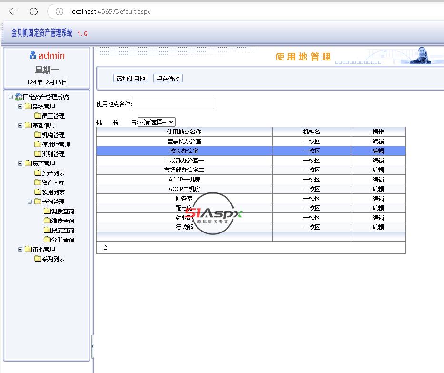Click the folder icon beside 类别管理
The width and height of the screenshot is (444, 373).
pyautogui.click(x=38, y=154)
